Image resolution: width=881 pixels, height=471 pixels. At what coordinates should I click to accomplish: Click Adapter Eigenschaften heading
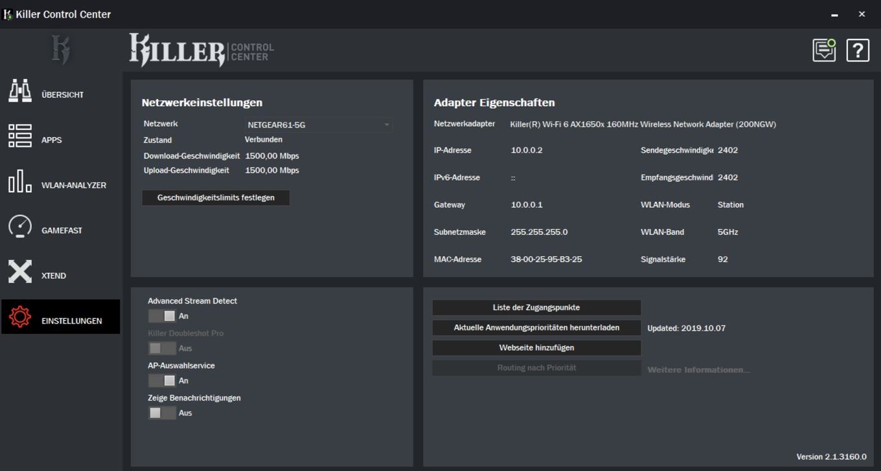[x=494, y=103]
